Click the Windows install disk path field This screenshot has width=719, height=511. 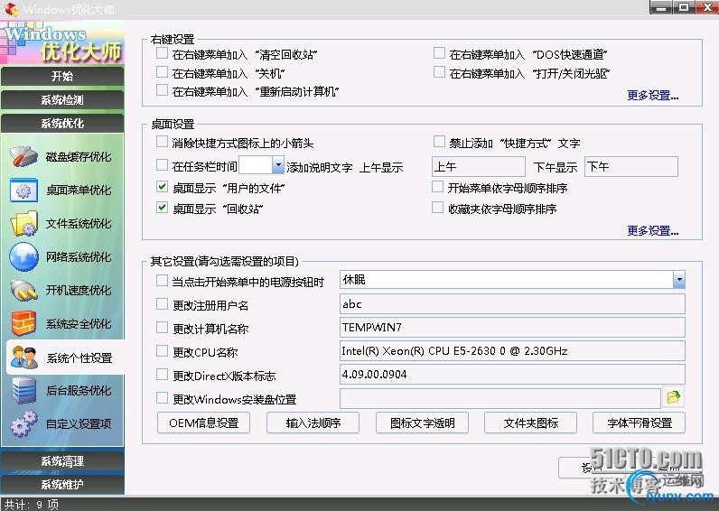tap(500, 397)
